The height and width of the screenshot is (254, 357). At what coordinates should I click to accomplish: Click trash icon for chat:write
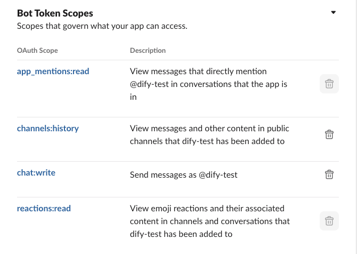[329, 174]
